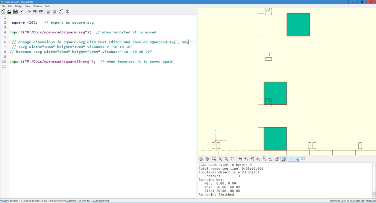Open the File menu
The width and height of the screenshot is (376, 203).
(x=3, y=6)
